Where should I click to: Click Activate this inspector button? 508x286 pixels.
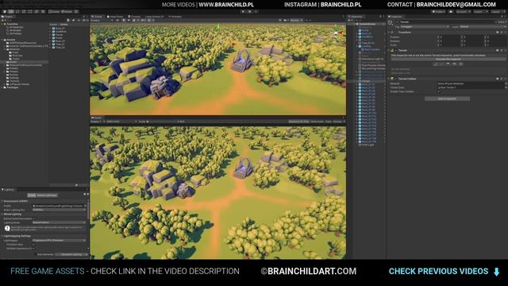coord(448,60)
